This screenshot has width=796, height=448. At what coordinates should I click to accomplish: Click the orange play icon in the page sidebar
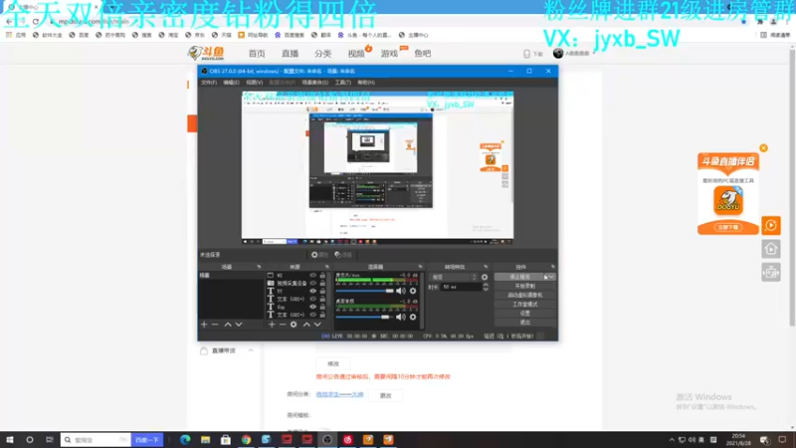(x=770, y=226)
